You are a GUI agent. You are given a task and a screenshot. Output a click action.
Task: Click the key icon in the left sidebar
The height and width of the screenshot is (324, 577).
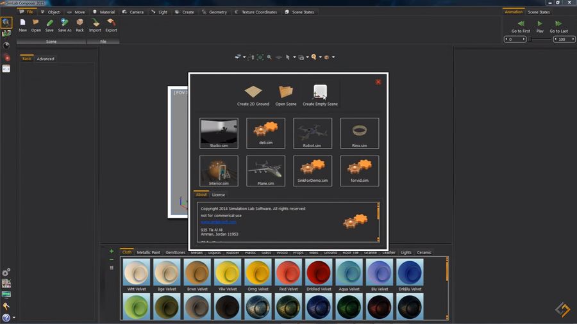(6, 305)
